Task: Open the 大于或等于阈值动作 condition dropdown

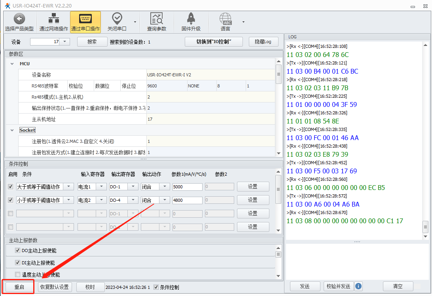Action: (x=68, y=187)
